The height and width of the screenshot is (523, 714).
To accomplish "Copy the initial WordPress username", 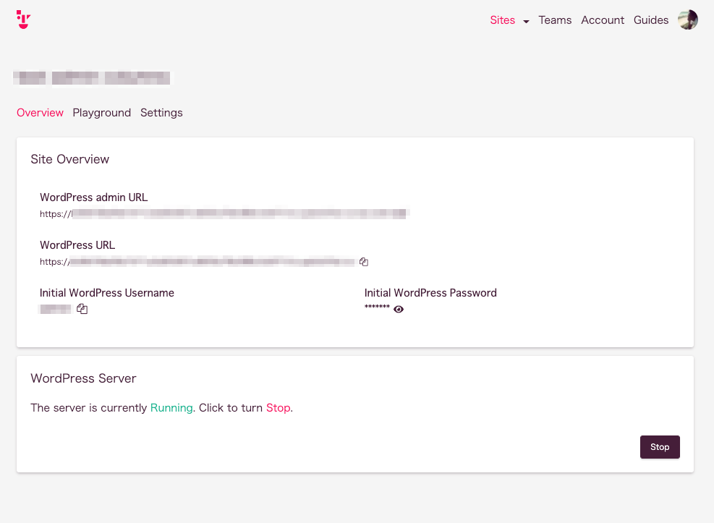I will tap(82, 309).
